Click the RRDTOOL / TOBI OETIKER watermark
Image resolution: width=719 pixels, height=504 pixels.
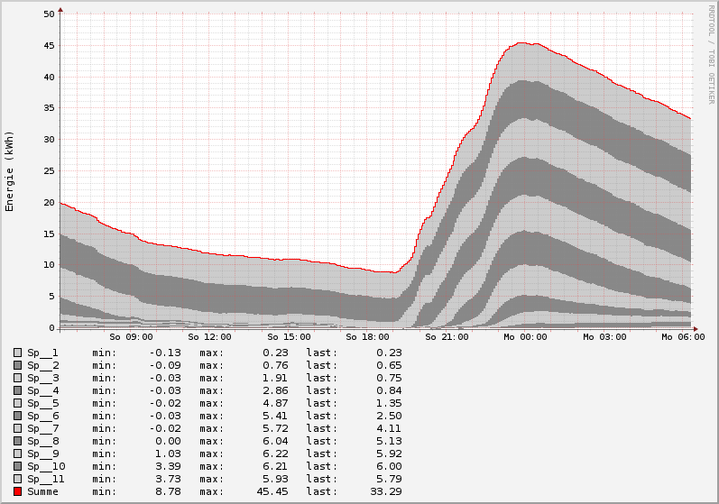tap(711, 54)
